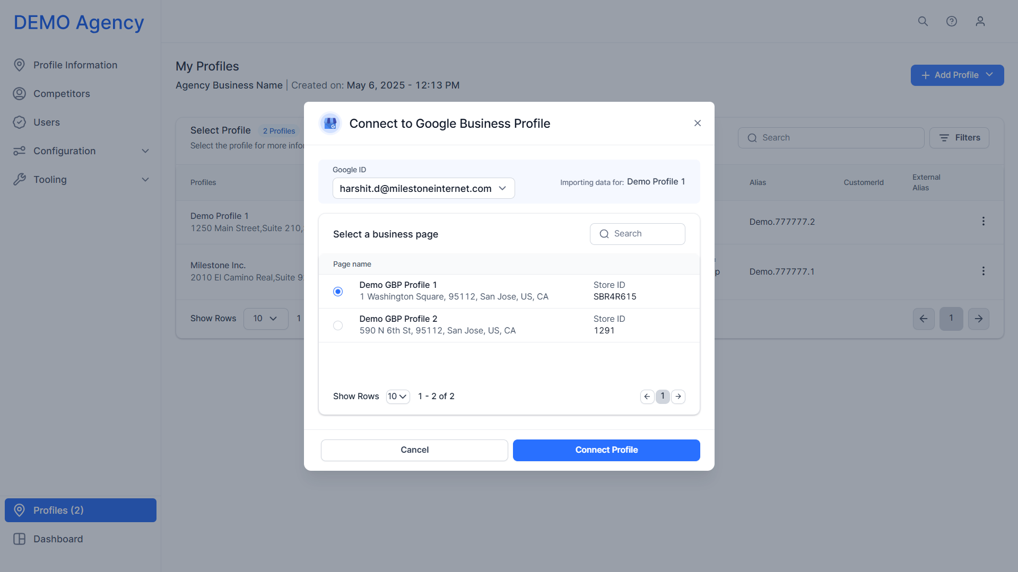Screen dimensions: 1018x572
Task: Click the Tooling wrench icon
Action: (x=19, y=180)
